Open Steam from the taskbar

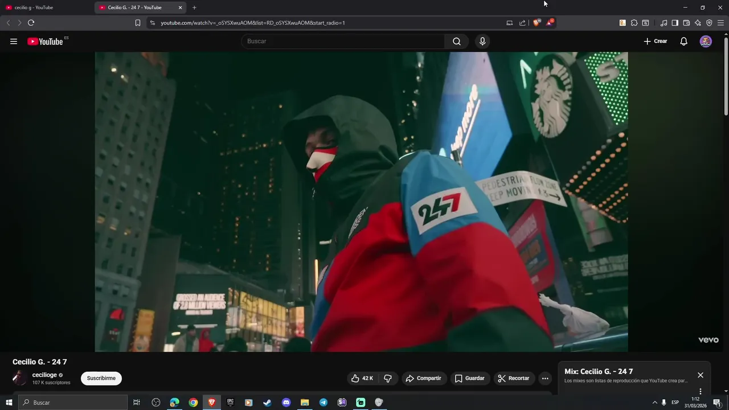point(267,403)
